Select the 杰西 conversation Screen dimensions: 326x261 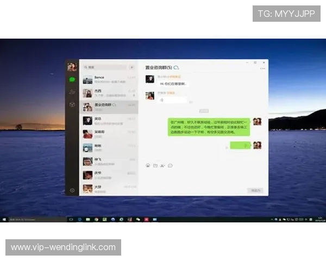(109, 92)
